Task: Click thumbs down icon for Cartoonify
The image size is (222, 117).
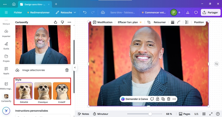Action: click(62, 22)
